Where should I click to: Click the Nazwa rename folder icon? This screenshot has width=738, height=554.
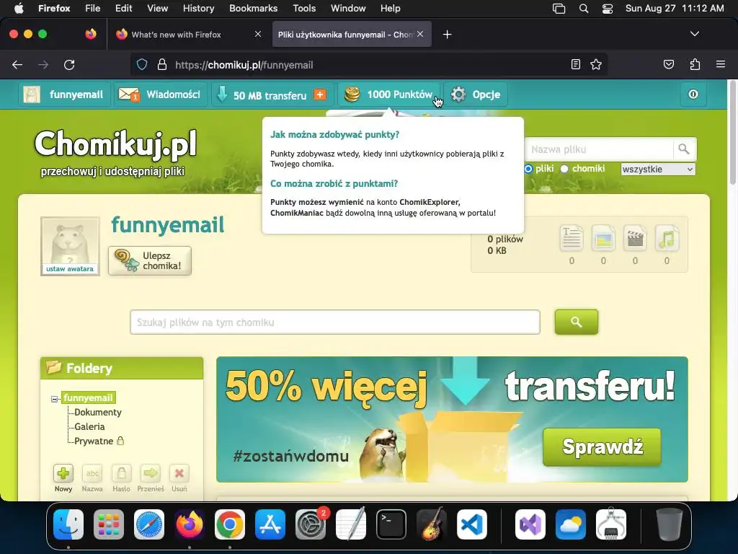[x=92, y=473]
